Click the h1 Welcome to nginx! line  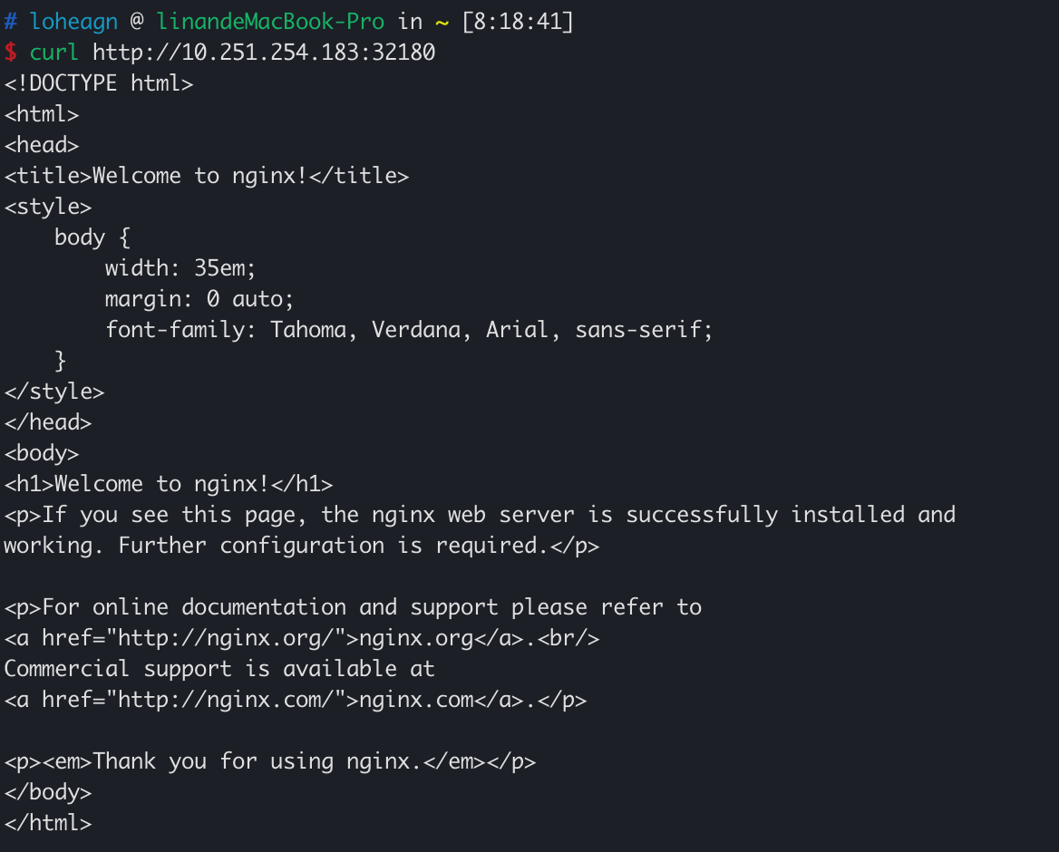(x=169, y=484)
